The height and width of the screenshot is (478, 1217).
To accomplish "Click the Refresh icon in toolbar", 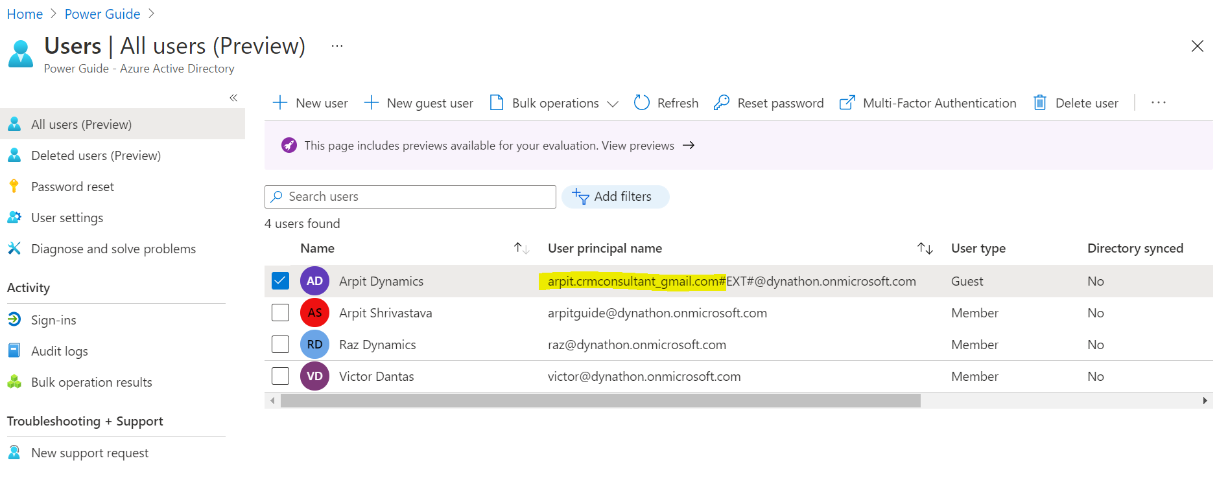I will click(x=641, y=103).
